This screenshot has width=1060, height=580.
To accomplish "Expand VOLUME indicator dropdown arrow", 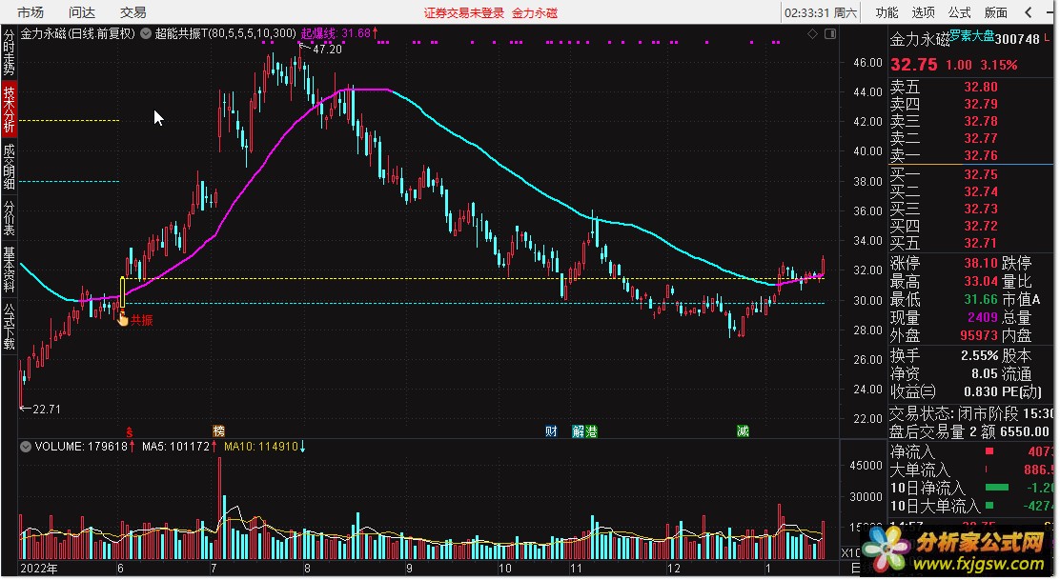I will click(x=26, y=447).
